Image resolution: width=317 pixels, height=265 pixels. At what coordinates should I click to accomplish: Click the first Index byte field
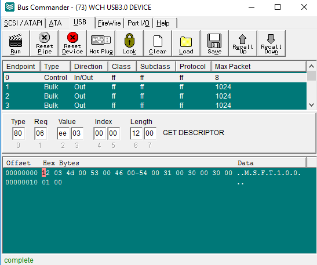(100, 133)
